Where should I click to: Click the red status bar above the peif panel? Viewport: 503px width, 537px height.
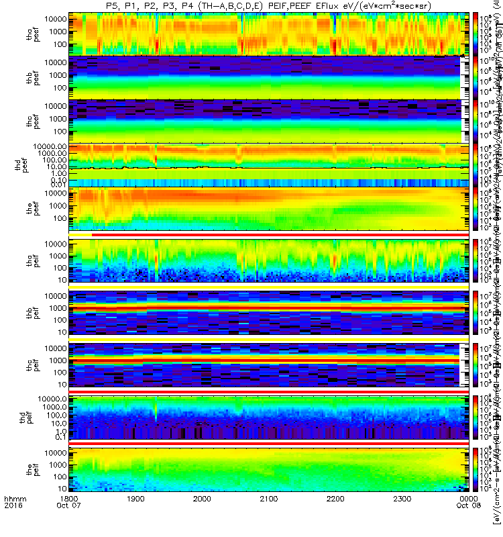(269, 444)
